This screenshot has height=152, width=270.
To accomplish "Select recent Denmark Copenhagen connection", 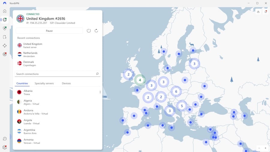I will point(57,64).
